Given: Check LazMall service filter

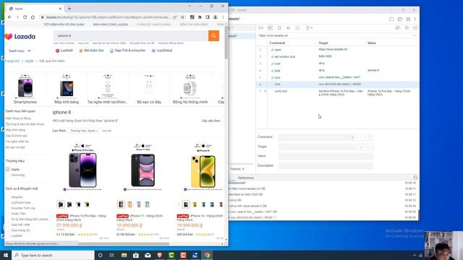Looking at the screenshot, I should pos(8,236).
